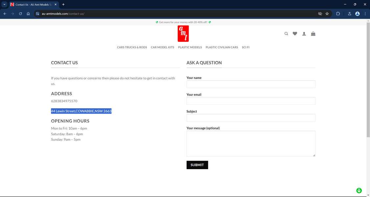Open Cars Trucks & Rods menu
The width and height of the screenshot is (370, 197).
pos(132,47)
